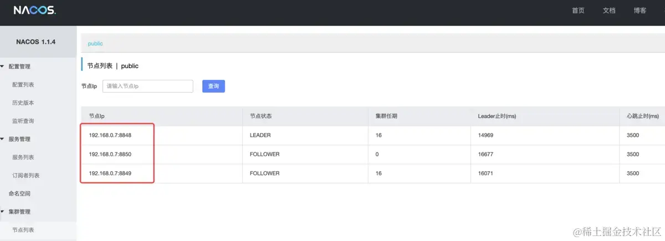Viewport: 665px width, 241px height.
Task: Open 服务列表 in the sidebar
Action: click(23, 157)
